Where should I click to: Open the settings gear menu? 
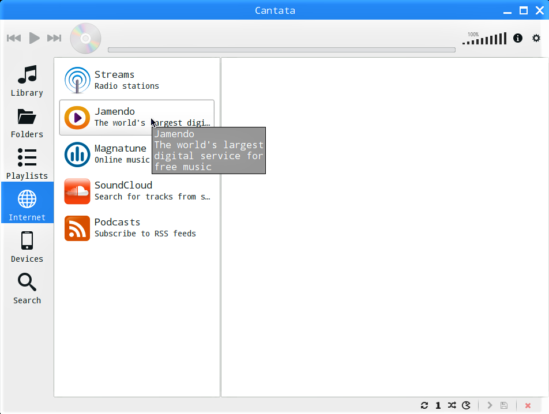(x=536, y=38)
